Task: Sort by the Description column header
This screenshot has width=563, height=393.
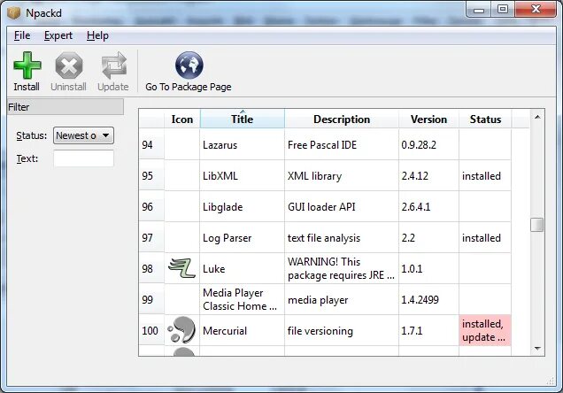Action: [x=342, y=119]
